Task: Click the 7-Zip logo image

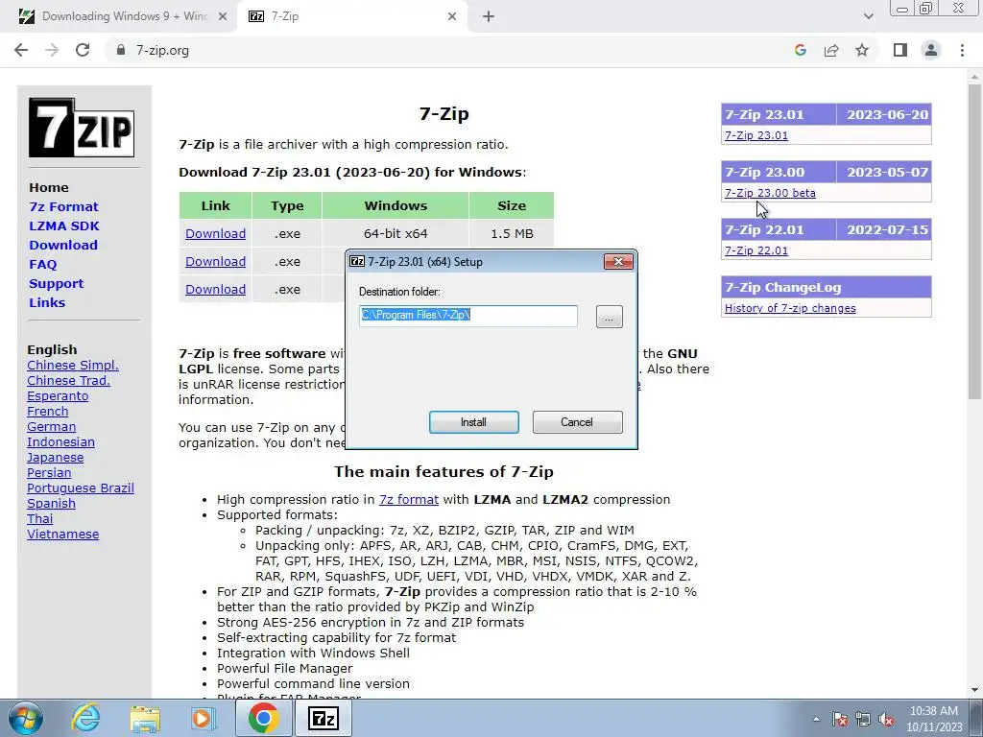Action: [x=82, y=128]
